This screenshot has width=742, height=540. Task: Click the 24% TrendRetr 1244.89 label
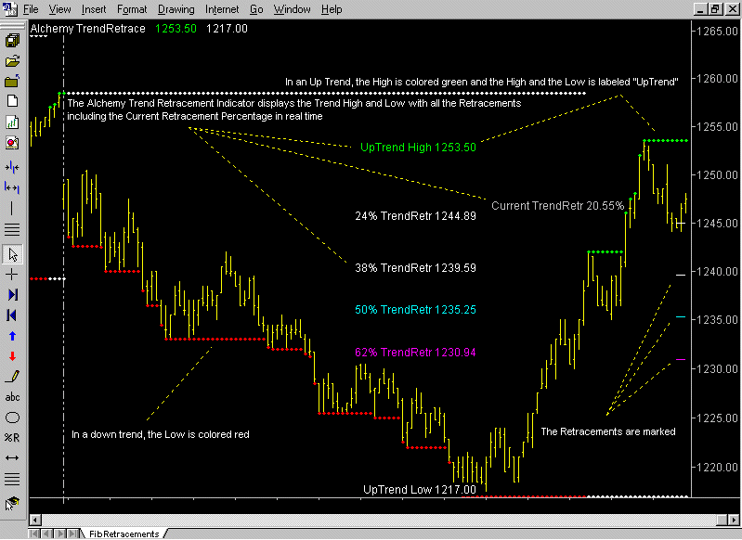click(x=415, y=216)
